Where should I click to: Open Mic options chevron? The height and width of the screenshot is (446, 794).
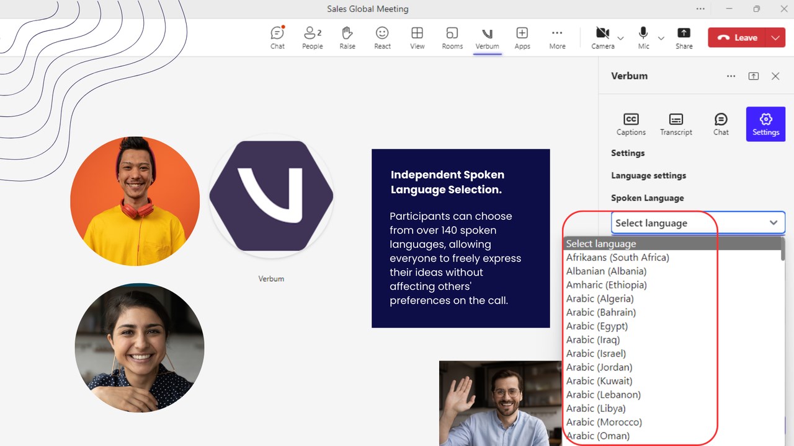(661, 38)
